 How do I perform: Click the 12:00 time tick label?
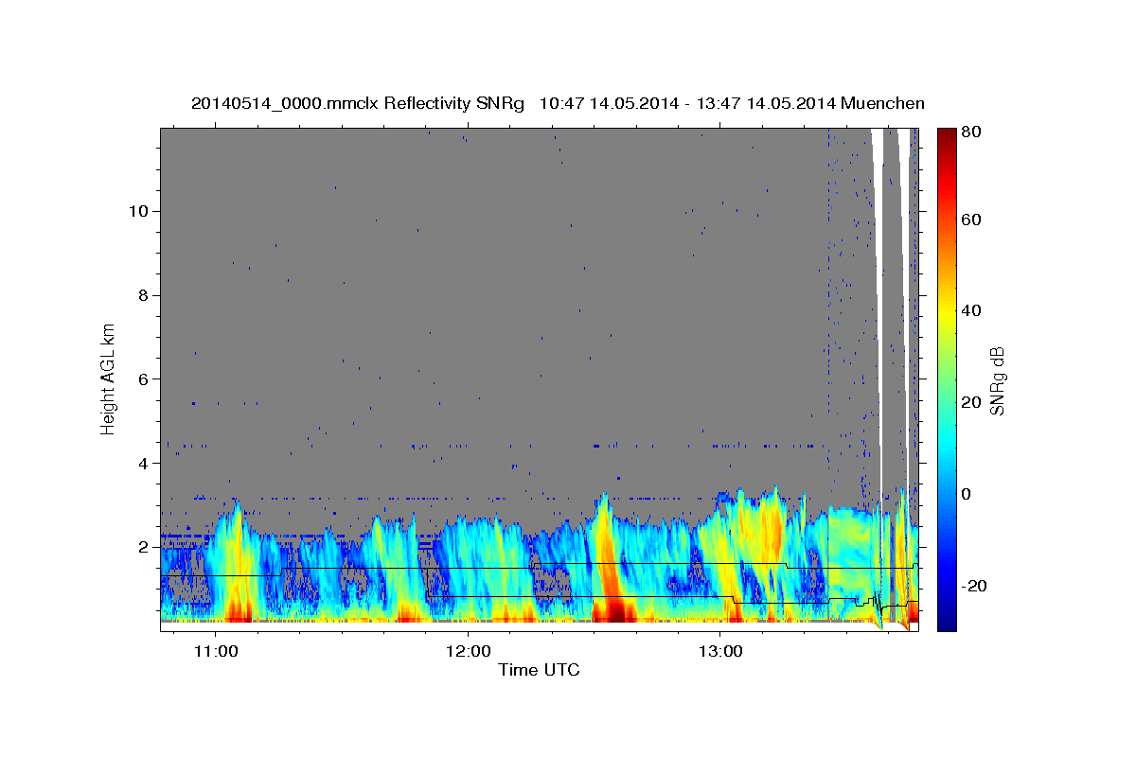click(x=468, y=651)
